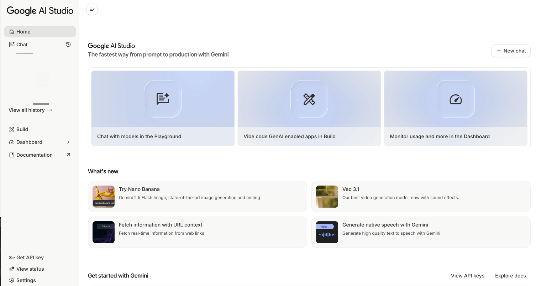536x286 pixels.
Task: Collapse the sidebar with the toggle icon
Action: [92, 9]
